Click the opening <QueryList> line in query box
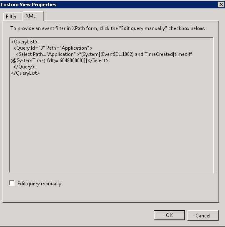This screenshot has height=227, width=225. [24, 42]
